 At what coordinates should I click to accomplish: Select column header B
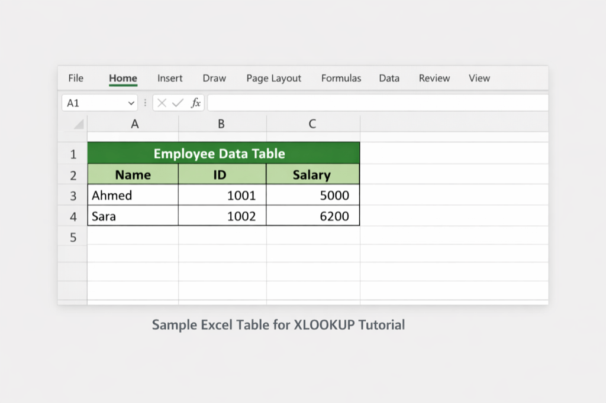point(222,123)
